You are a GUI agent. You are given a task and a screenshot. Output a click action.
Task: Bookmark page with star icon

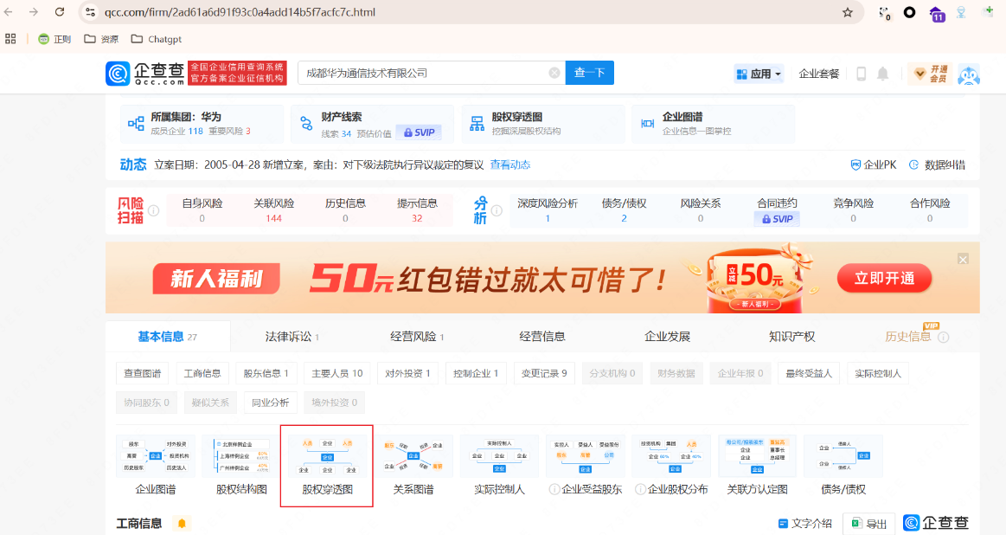[x=848, y=12]
